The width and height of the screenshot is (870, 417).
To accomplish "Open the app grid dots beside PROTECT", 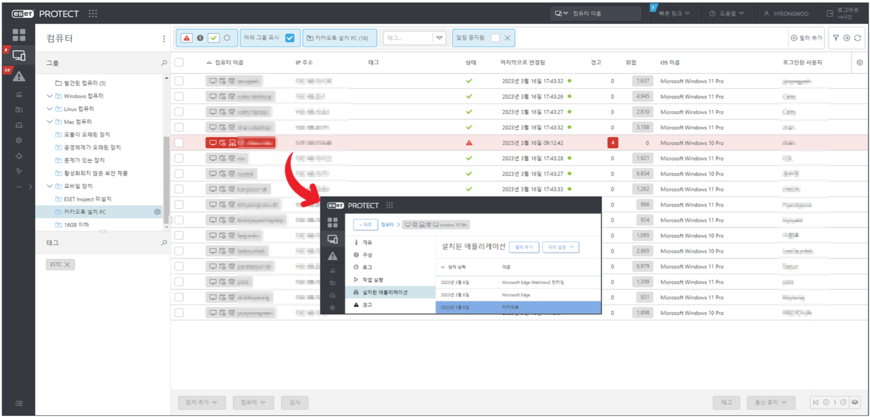I will (x=93, y=14).
